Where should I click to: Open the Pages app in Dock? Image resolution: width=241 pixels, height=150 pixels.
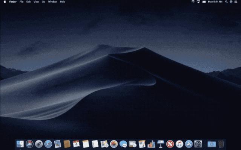point(142,144)
